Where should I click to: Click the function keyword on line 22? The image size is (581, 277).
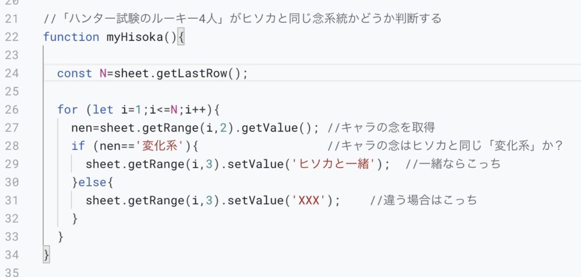[71, 37]
